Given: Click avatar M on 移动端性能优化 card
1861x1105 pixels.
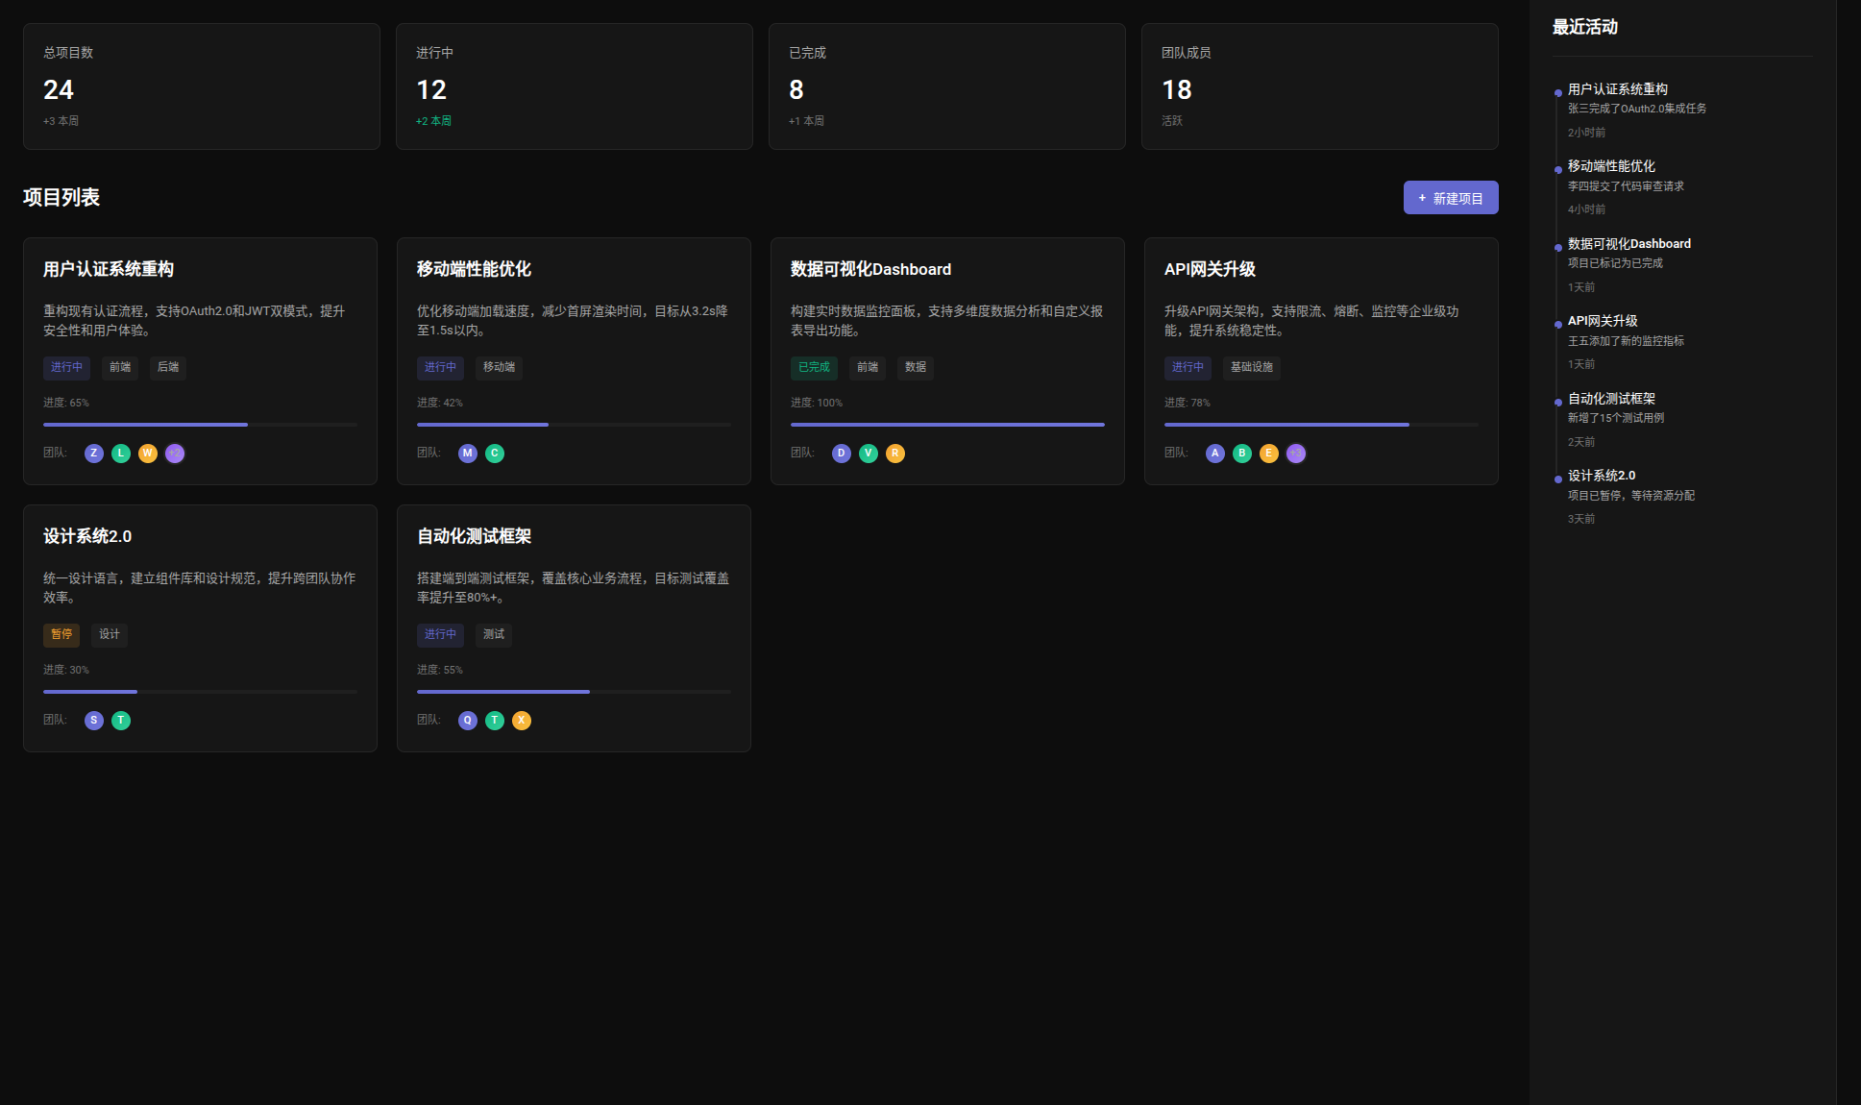Looking at the screenshot, I should [x=467, y=453].
